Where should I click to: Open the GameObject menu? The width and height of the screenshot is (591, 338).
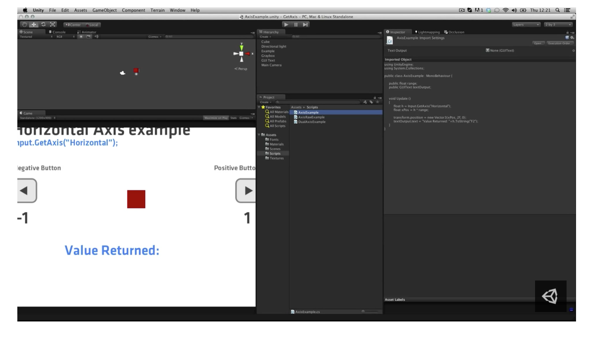pos(104,10)
